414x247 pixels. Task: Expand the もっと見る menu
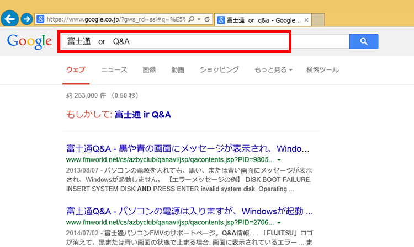click(273, 70)
